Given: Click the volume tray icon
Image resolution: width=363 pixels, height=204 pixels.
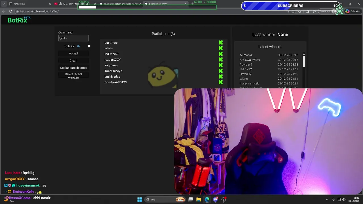Looking at the screenshot, I should (x=344, y=199).
